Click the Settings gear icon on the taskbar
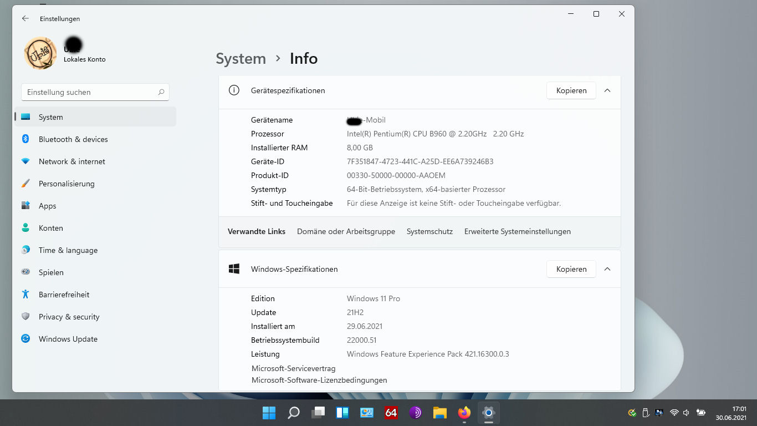This screenshot has height=426, width=757. (488, 413)
